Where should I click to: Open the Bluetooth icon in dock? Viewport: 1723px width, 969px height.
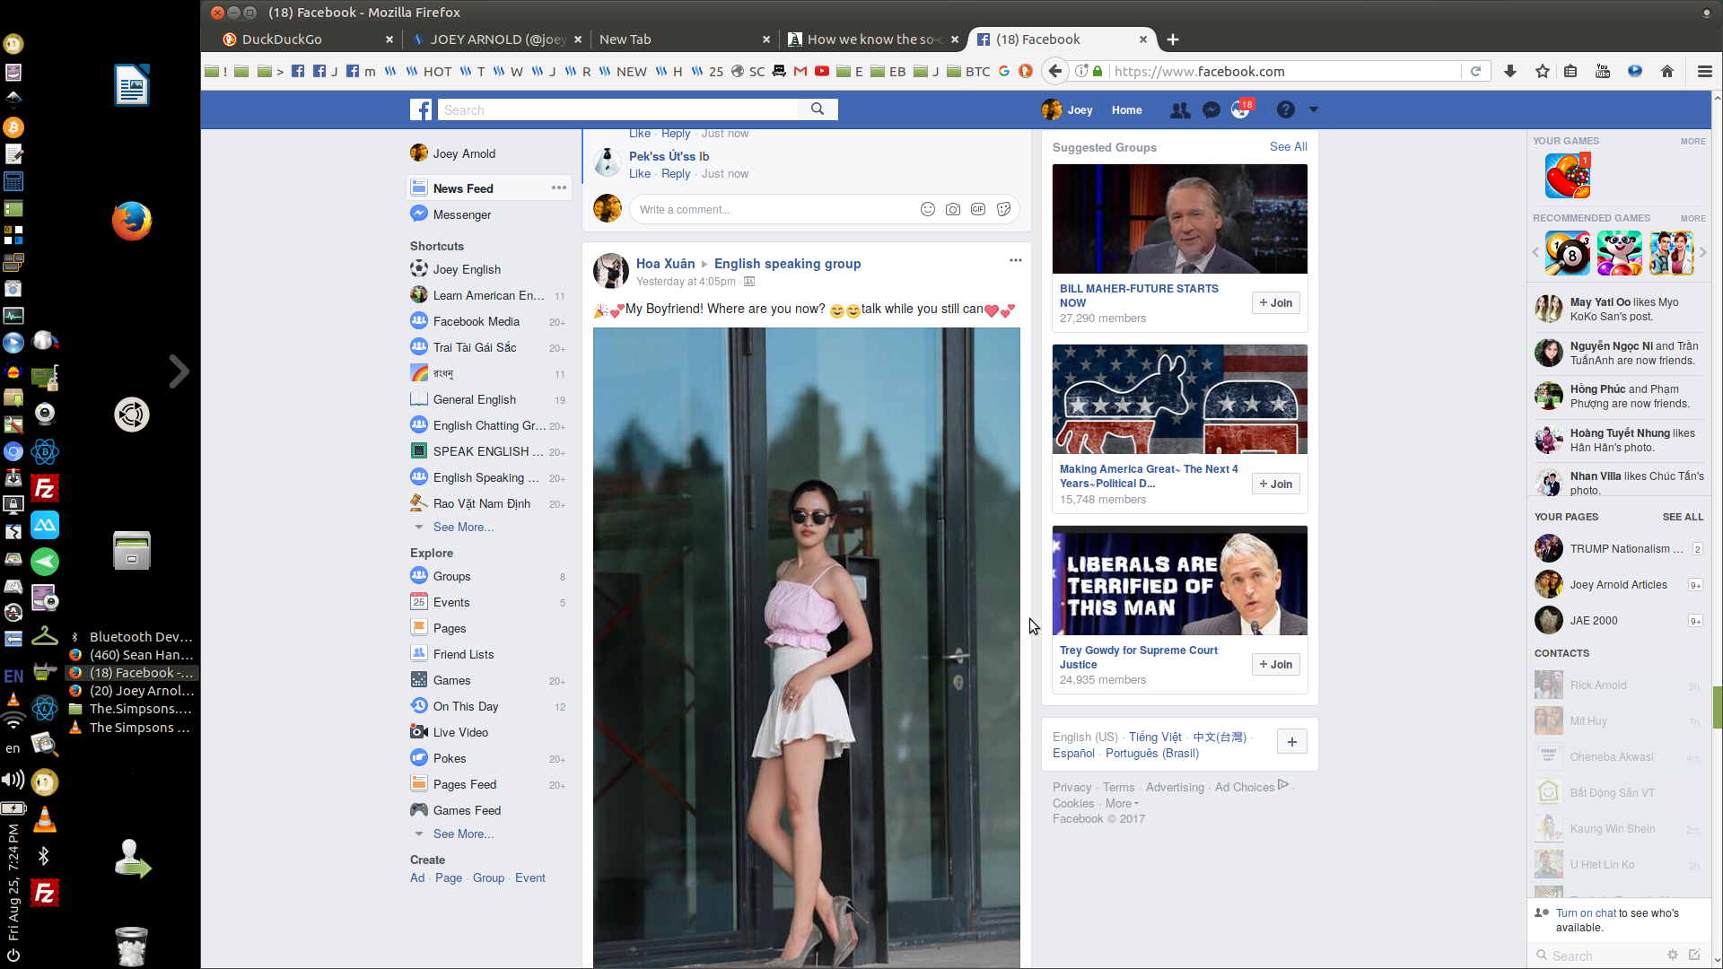(x=44, y=856)
